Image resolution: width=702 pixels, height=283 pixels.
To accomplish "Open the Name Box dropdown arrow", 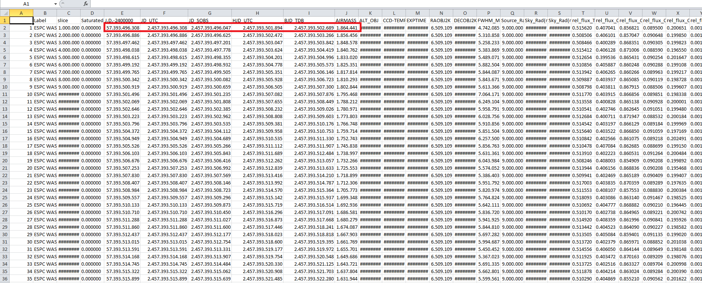I will pyautogui.click(x=55, y=4).
